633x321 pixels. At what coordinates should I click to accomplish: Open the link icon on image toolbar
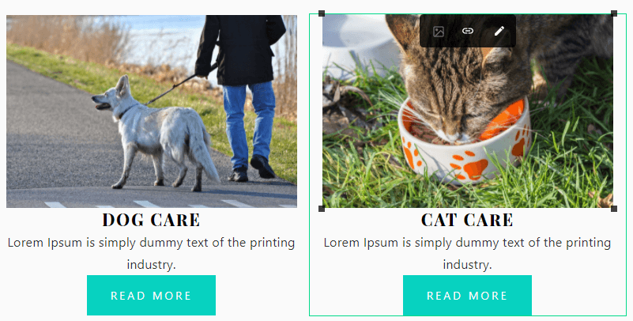click(x=468, y=31)
